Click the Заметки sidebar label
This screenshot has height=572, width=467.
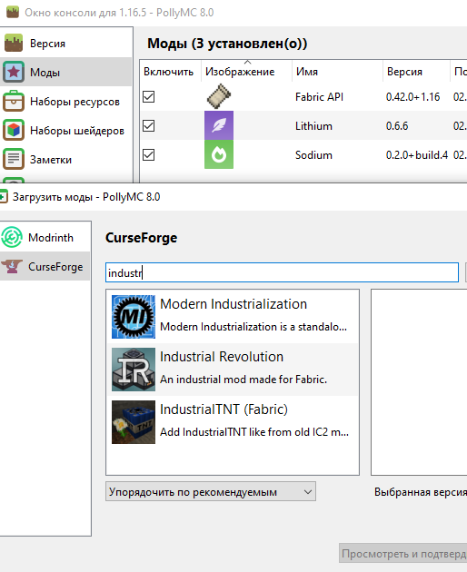tap(51, 160)
